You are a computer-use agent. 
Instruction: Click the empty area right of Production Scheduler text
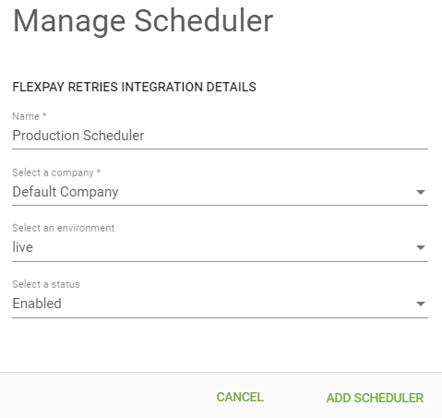tap(286, 136)
